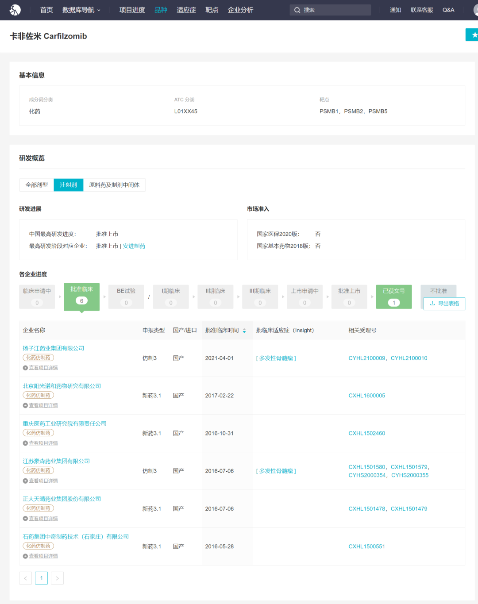This screenshot has height=604, width=478.
Task: Open project details icon for 正大天晴药业
Action: [25, 519]
